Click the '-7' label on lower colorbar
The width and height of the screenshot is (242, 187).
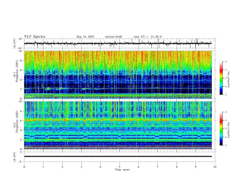[x=225, y=145]
